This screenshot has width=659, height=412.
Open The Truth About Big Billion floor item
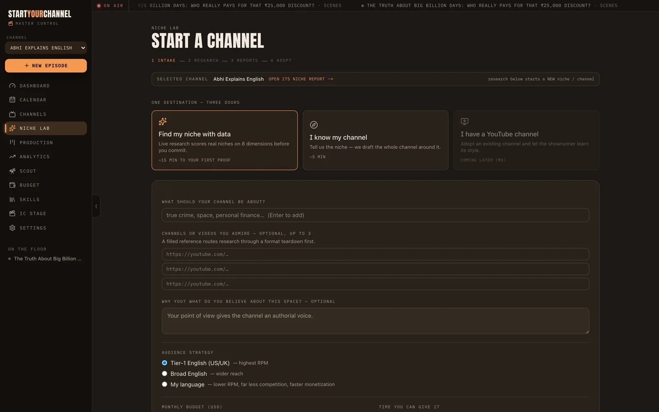(x=45, y=259)
